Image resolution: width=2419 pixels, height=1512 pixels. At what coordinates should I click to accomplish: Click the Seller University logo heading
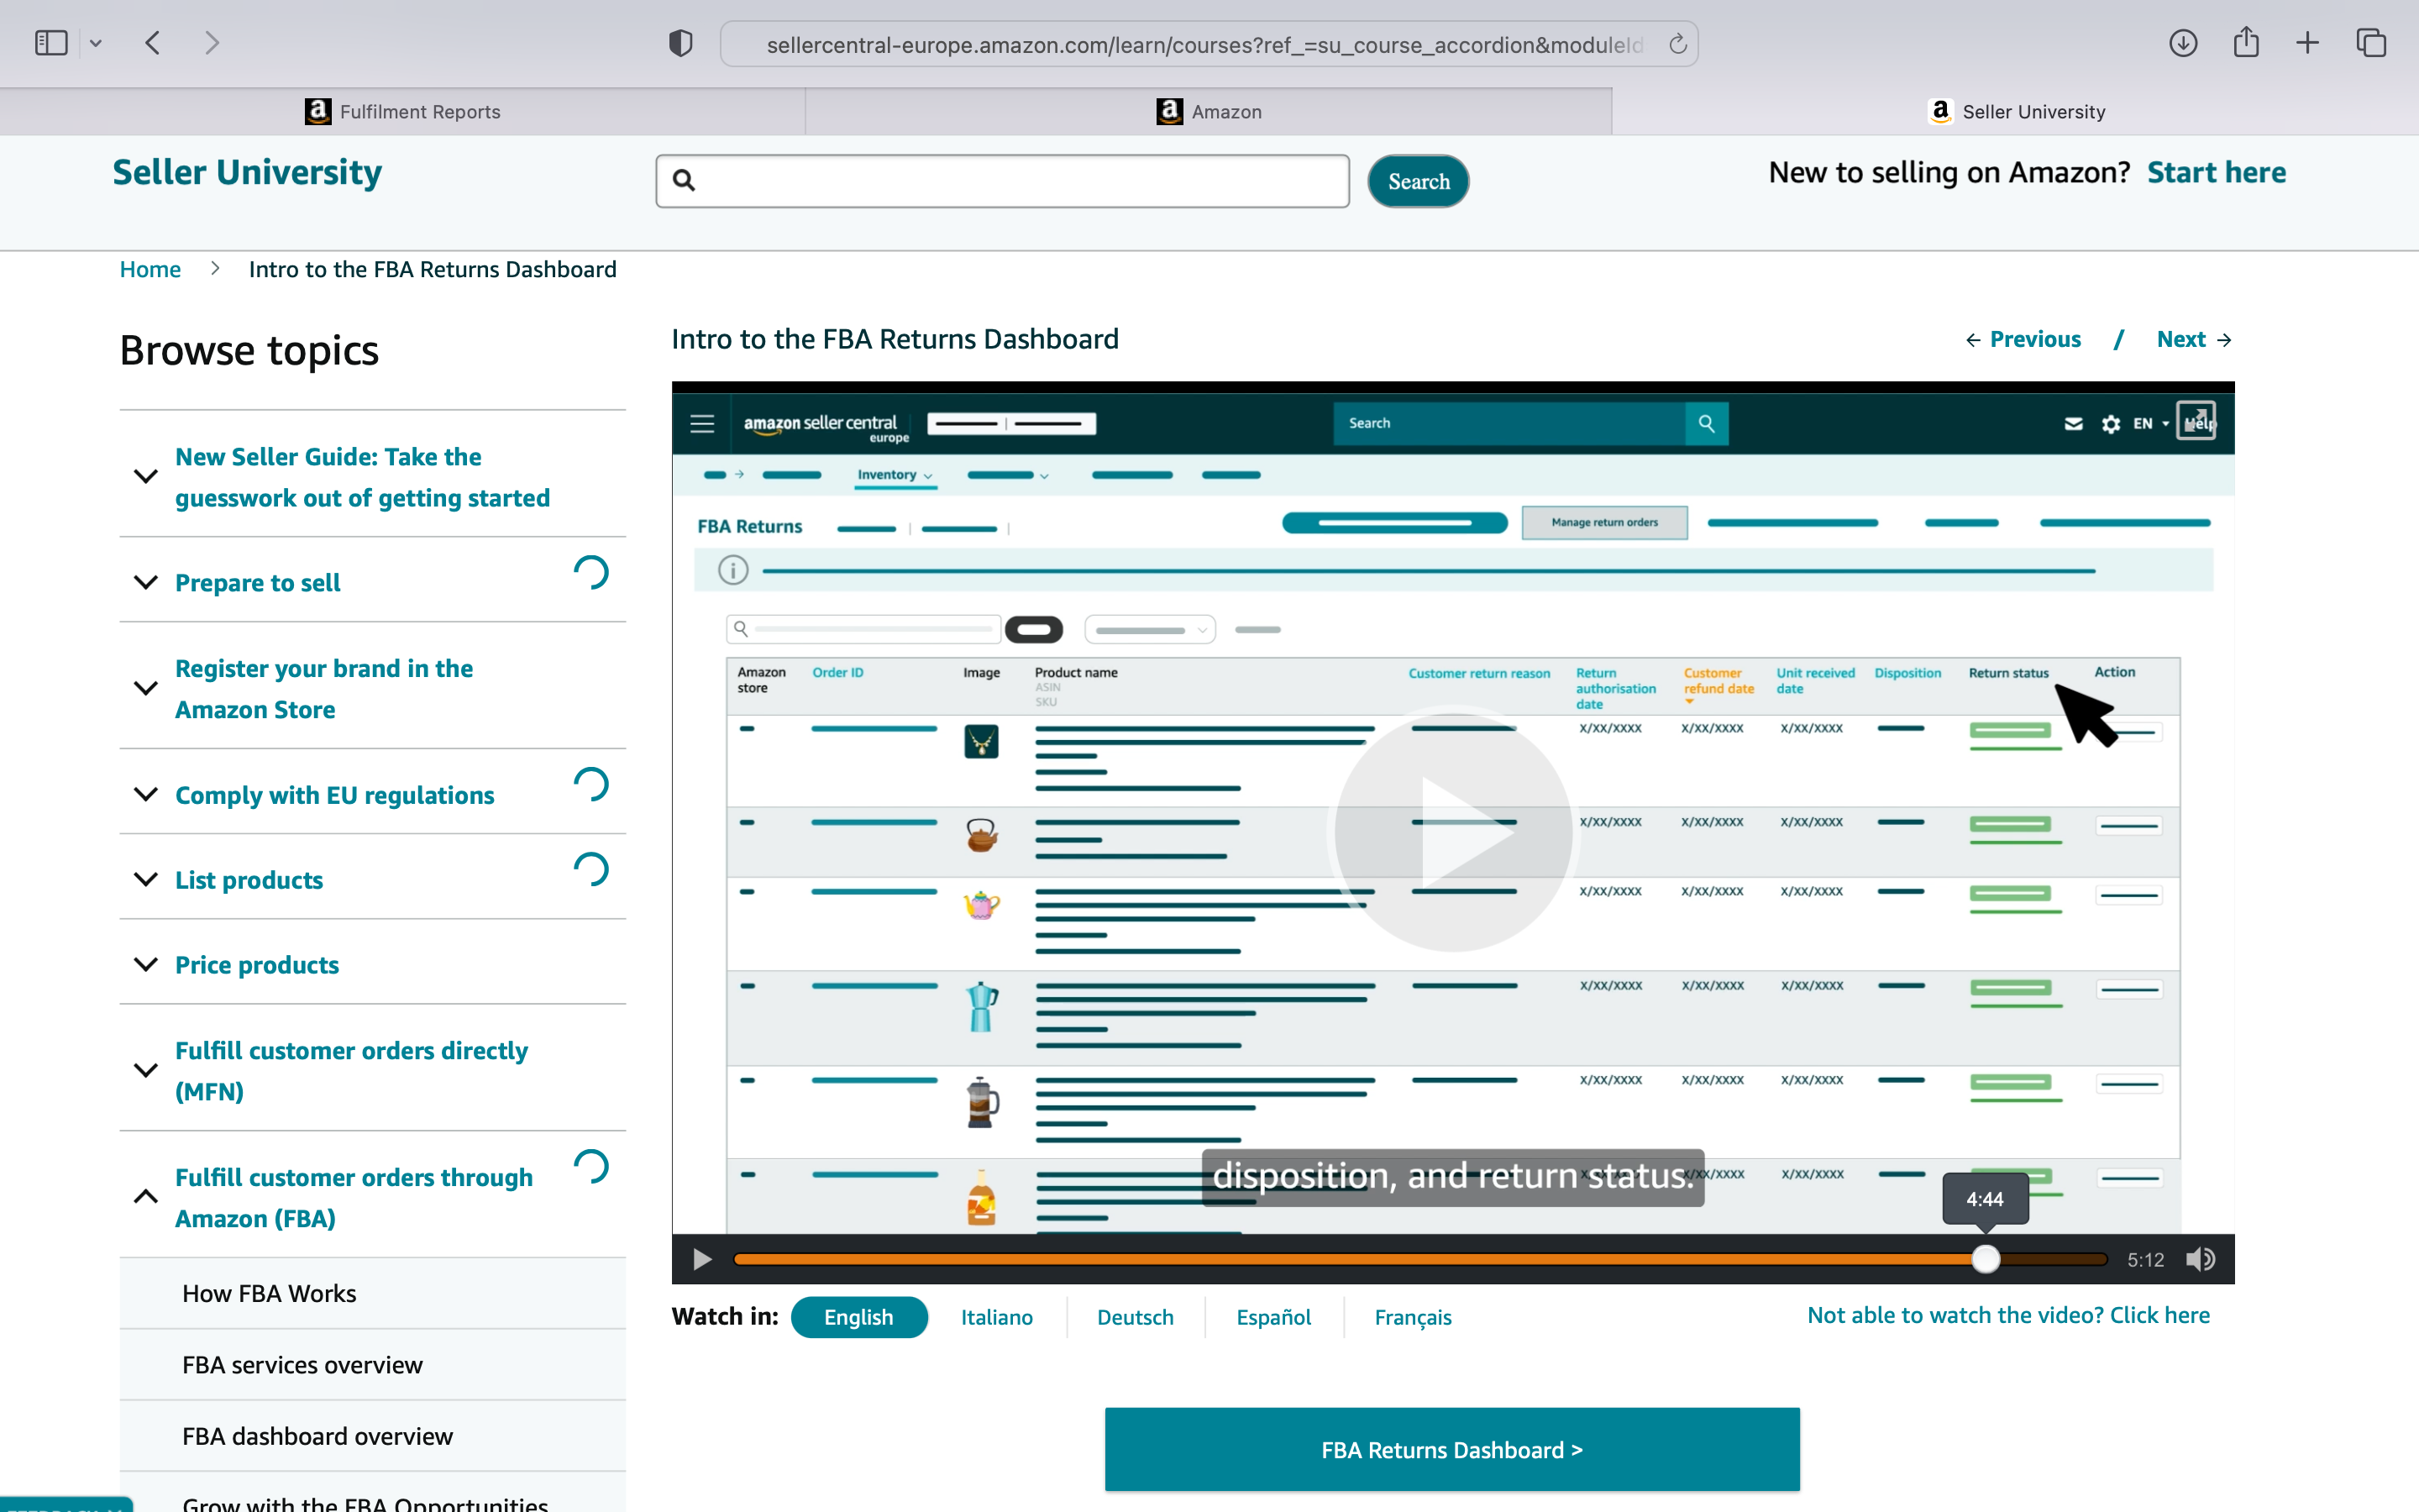point(247,172)
